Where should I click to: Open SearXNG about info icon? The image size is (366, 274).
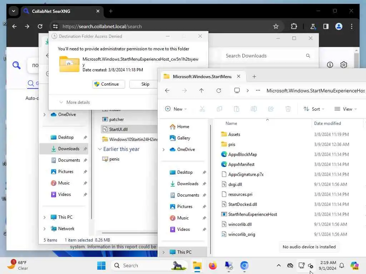[330, 65]
